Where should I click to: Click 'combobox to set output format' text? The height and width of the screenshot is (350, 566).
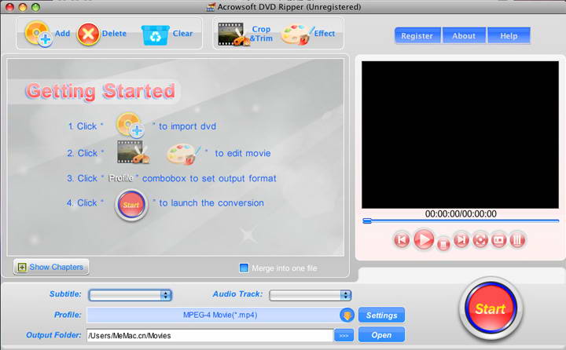[x=209, y=178]
